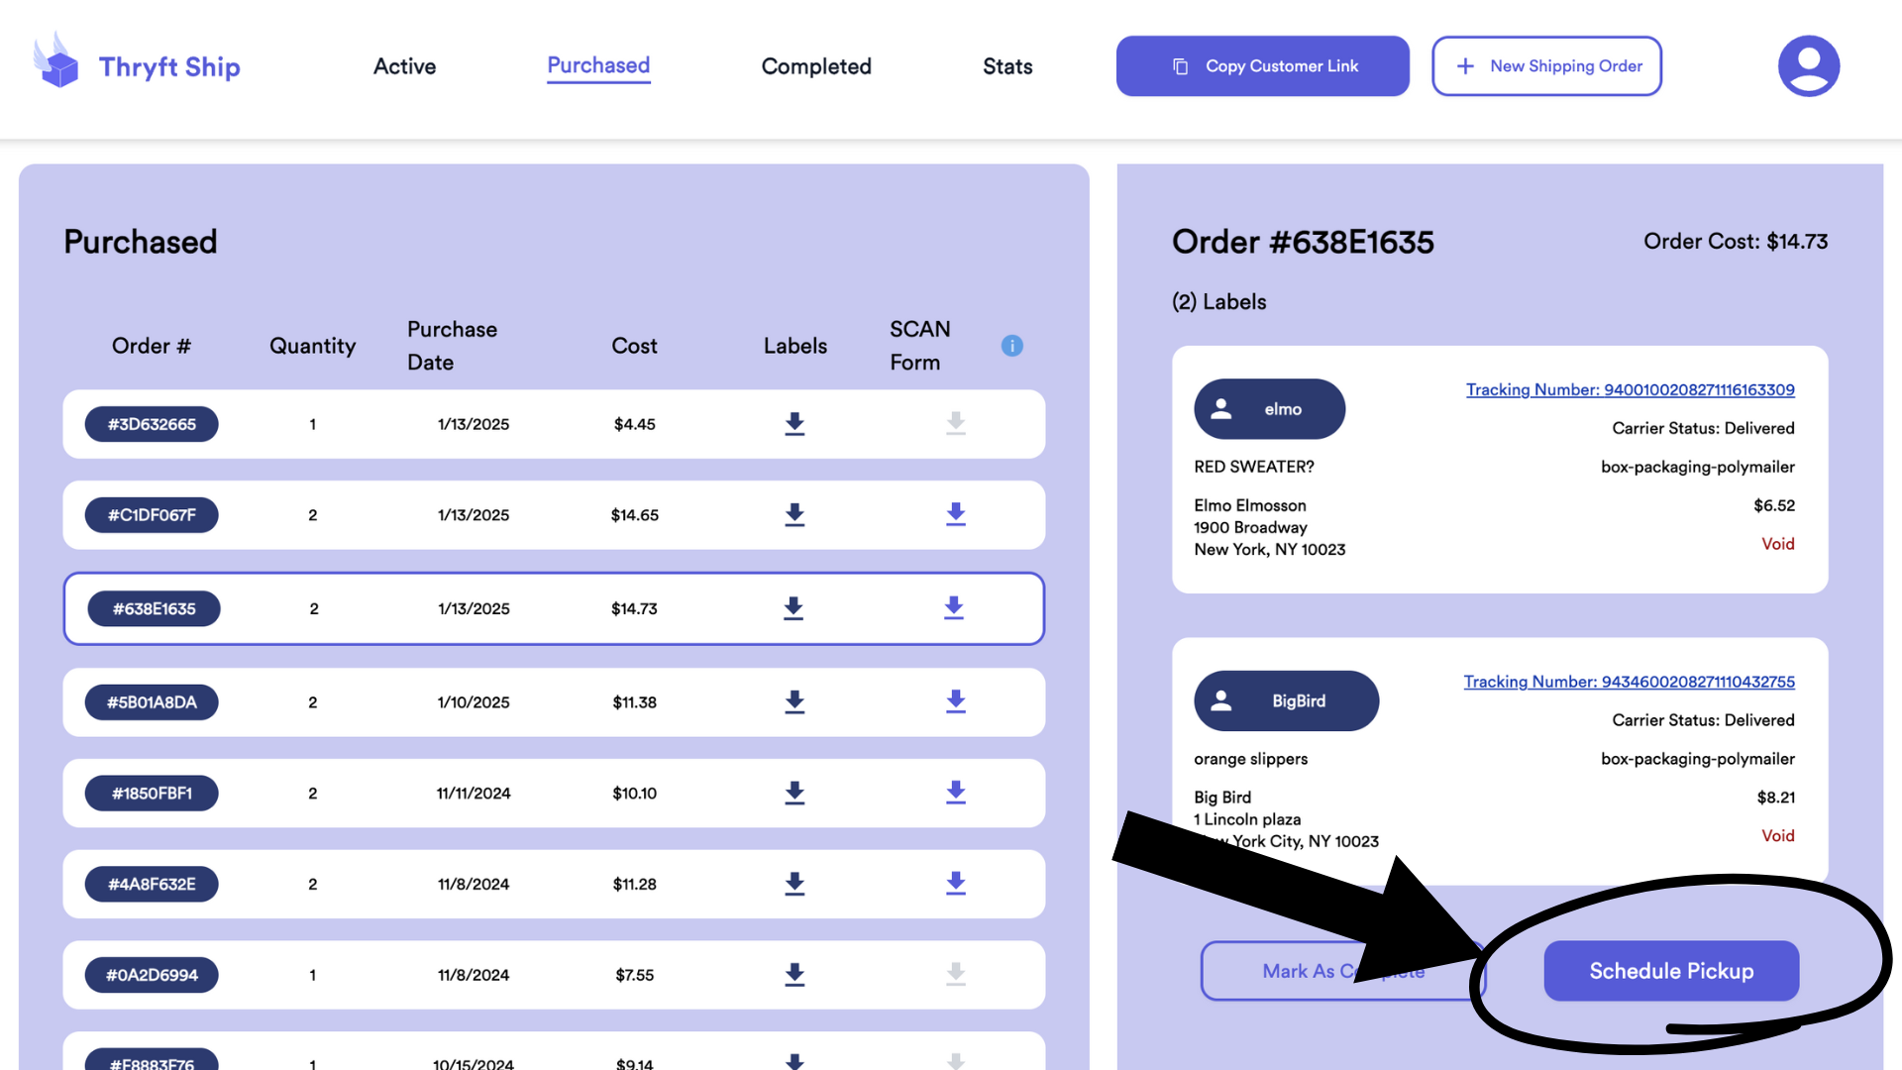Click the download label icon for #3D632665

pyautogui.click(x=794, y=423)
